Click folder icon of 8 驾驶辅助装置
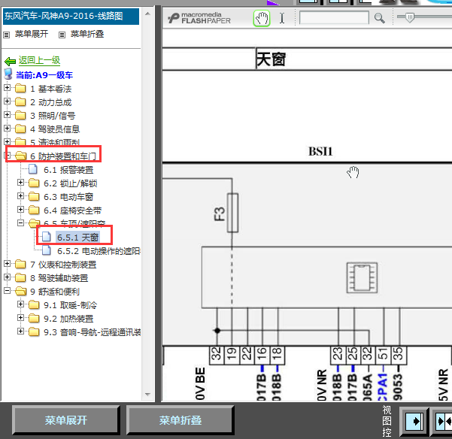 20,277
